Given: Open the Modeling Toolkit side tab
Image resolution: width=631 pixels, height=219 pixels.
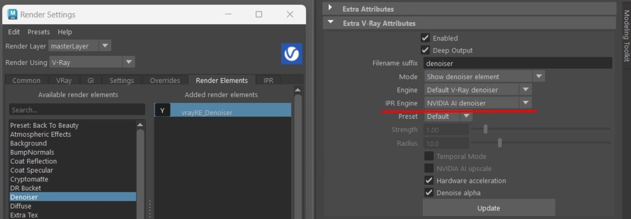Looking at the screenshot, I should (626, 35).
